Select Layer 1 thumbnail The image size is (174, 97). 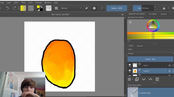pos(135,65)
